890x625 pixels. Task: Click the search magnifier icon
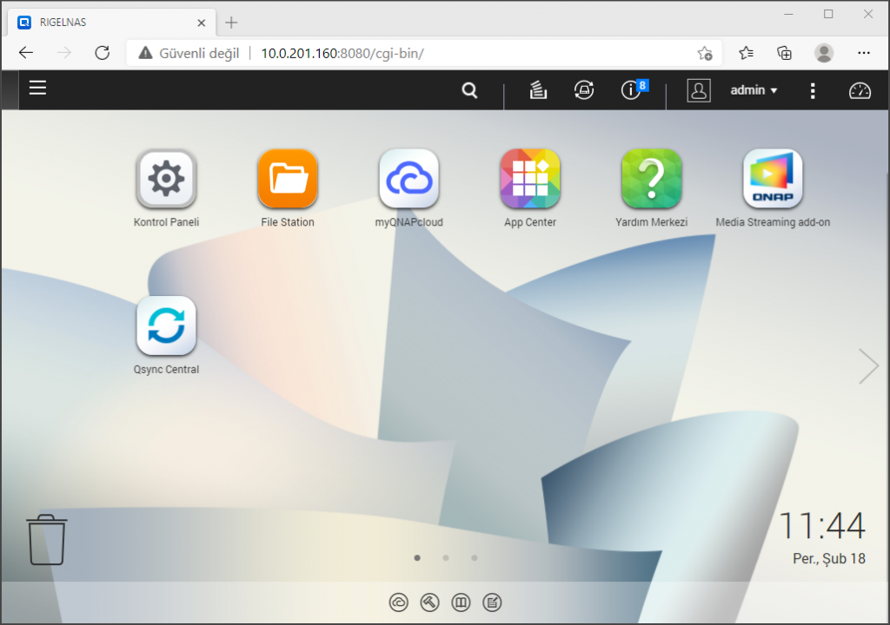coord(469,90)
